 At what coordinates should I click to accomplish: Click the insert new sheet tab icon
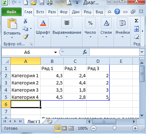[x=50, y=121]
